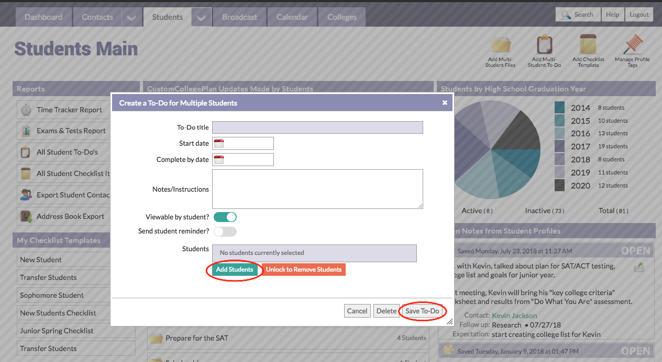Open the Search tool in the header
This screenshot has width=662, height=362.
click(x=578, y=14)
